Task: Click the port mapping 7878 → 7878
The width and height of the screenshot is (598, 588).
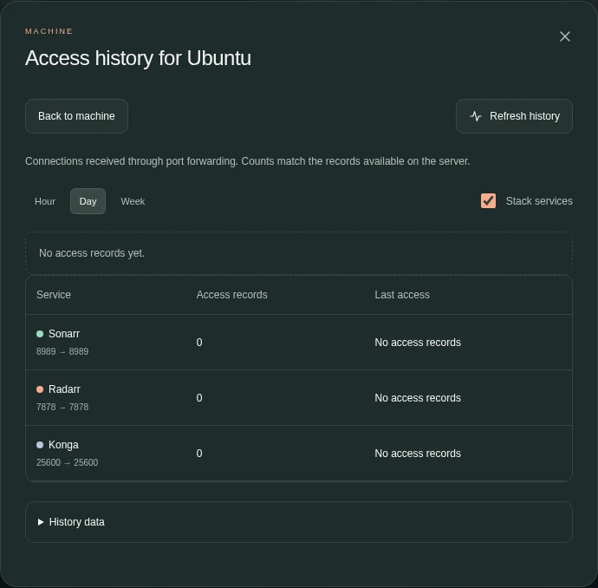Action: tap(62, 407)
